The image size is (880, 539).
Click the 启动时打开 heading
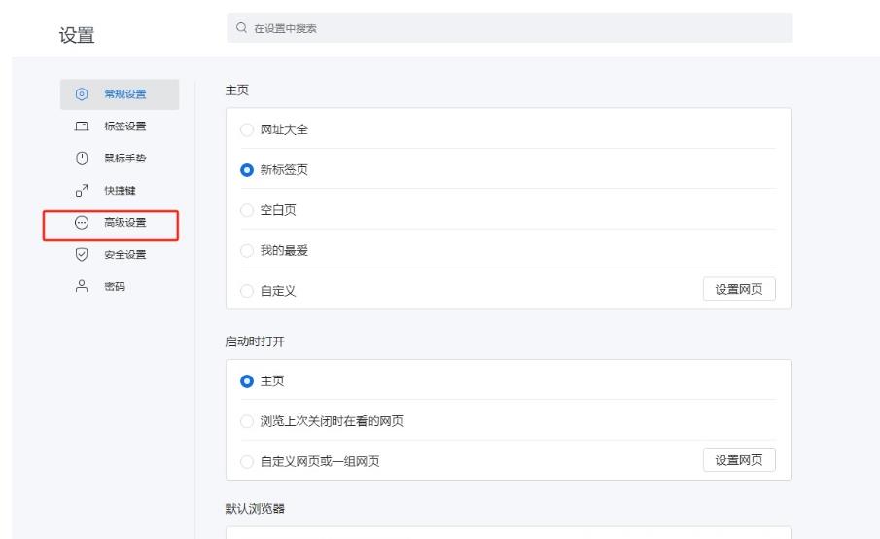[255, 341]
